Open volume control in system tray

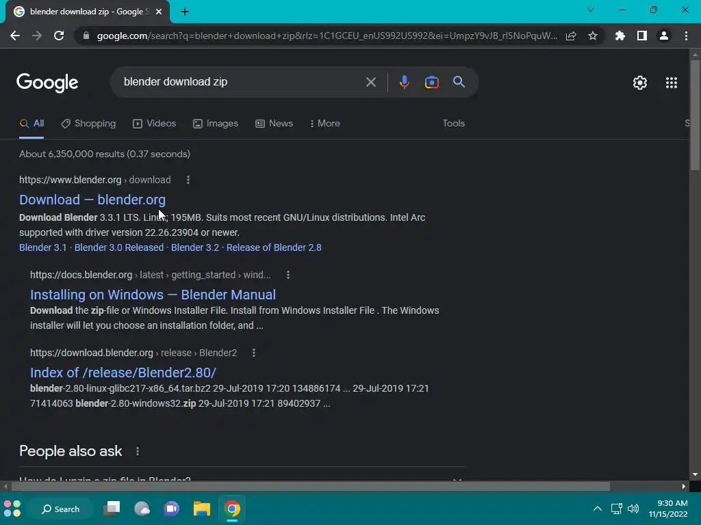633,509
